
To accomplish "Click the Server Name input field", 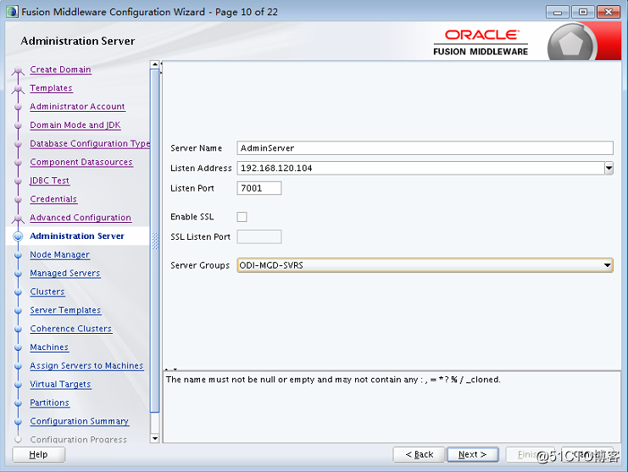I will click(425, 147).
